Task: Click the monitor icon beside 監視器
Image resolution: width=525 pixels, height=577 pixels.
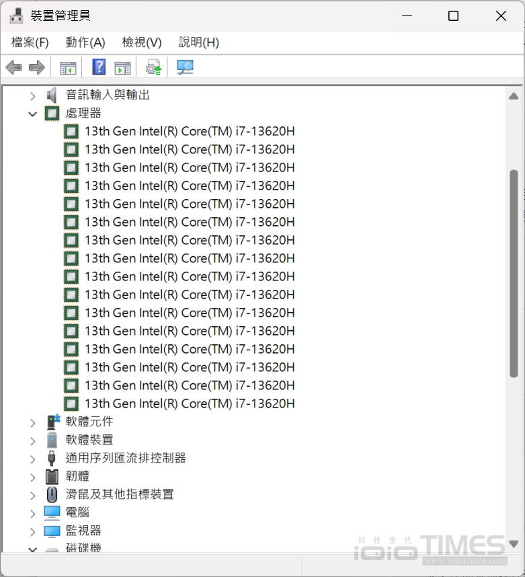Action: [x=52, y=531]
